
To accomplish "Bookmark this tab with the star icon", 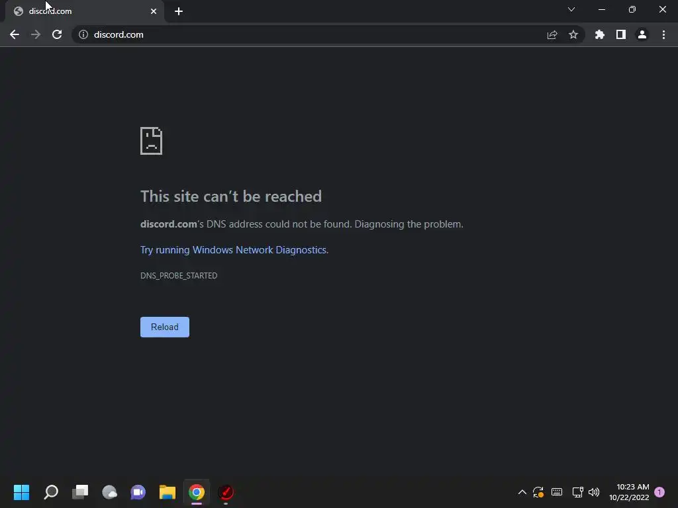I will pos(573,34).
